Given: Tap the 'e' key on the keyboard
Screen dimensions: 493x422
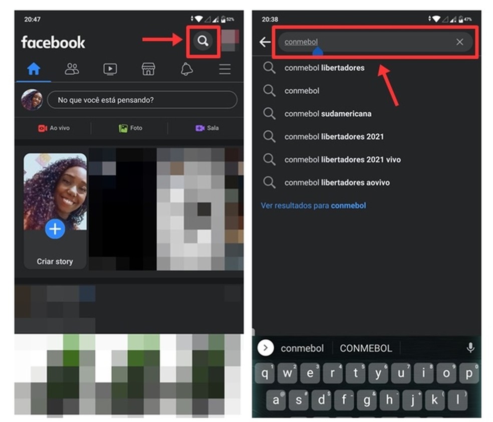Looking at the screenshot, I should pos(310,373).
